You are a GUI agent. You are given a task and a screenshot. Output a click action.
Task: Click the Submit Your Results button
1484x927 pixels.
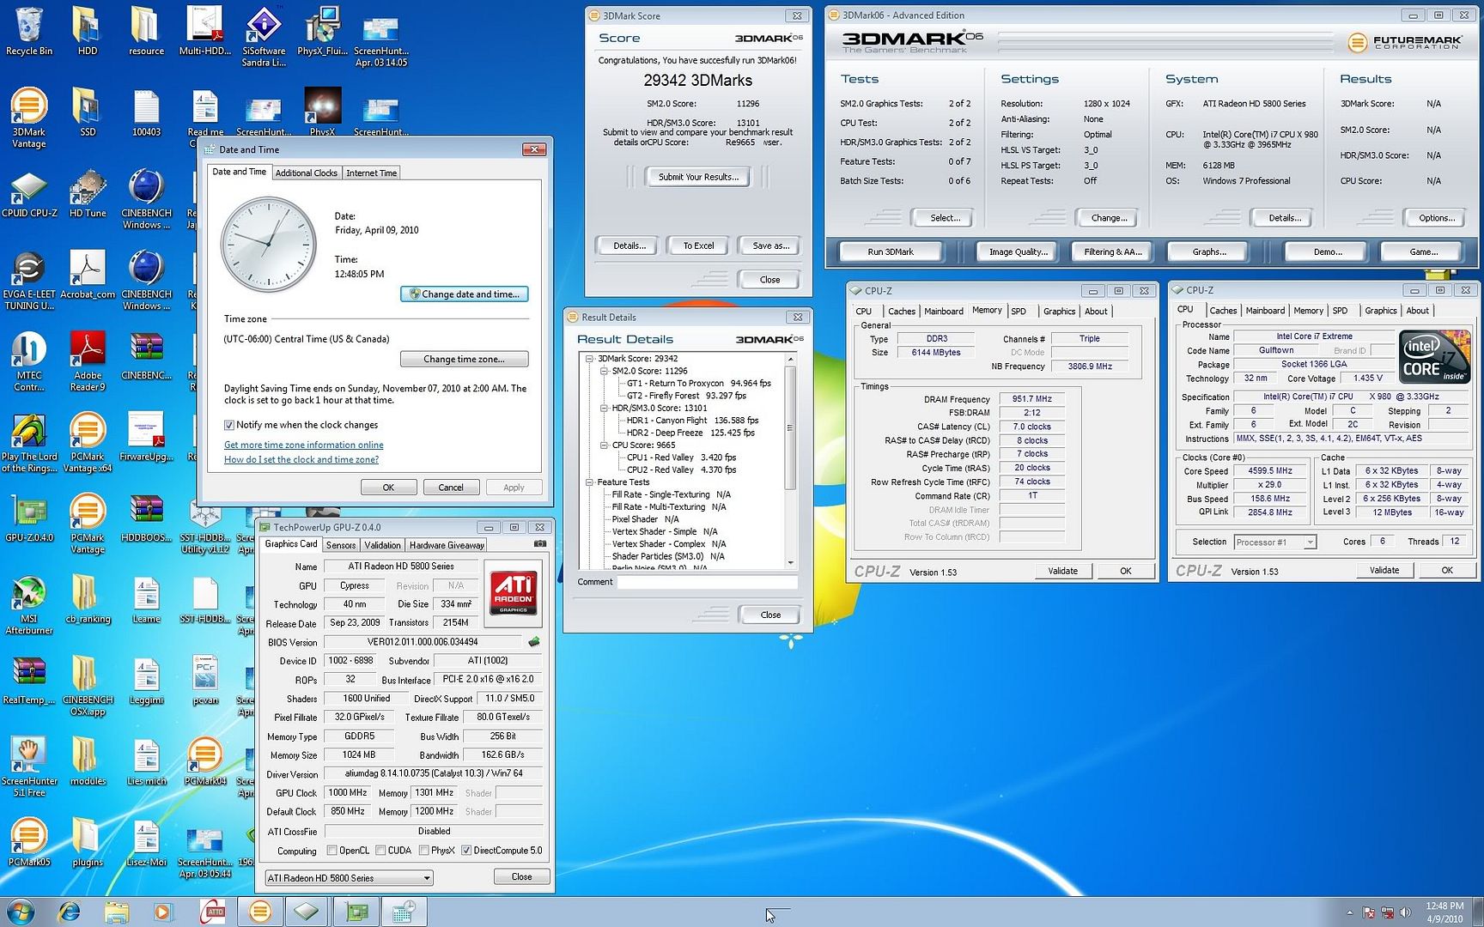point(697,177)
